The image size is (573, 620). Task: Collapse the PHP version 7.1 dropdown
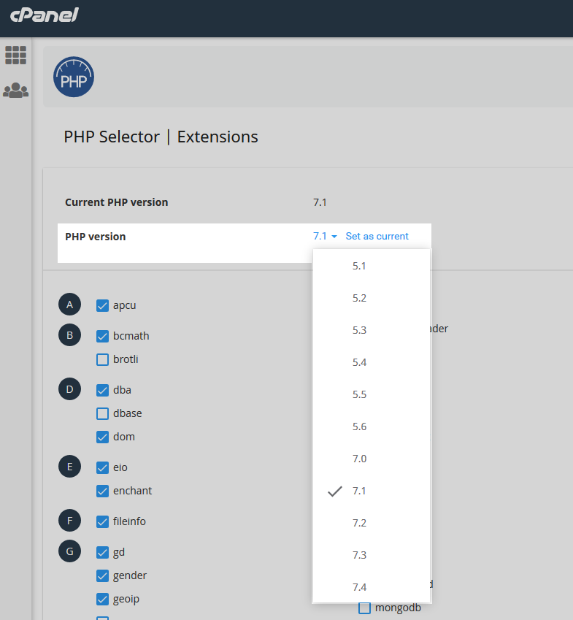tap(325, 236)
